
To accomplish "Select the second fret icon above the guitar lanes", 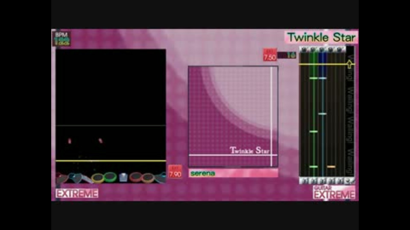I will pos(313,49).
